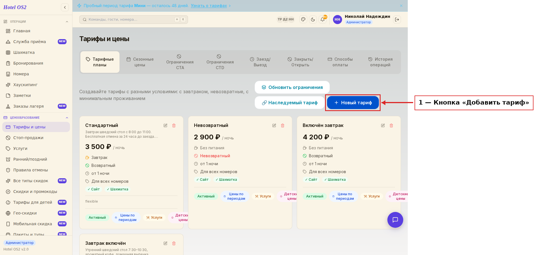Delete the Включён завтрак tariff
This screenshot has height=255, width=540.
[391, 126]
